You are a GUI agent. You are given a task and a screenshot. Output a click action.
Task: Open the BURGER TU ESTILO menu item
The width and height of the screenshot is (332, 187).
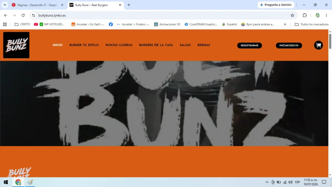pos(84,45)
